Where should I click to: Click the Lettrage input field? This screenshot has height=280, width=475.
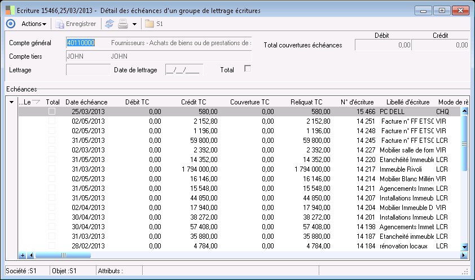(x=87, y=70)
